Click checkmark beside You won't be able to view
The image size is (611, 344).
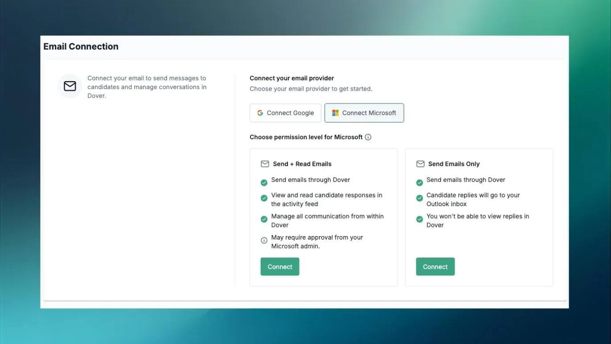419,220
